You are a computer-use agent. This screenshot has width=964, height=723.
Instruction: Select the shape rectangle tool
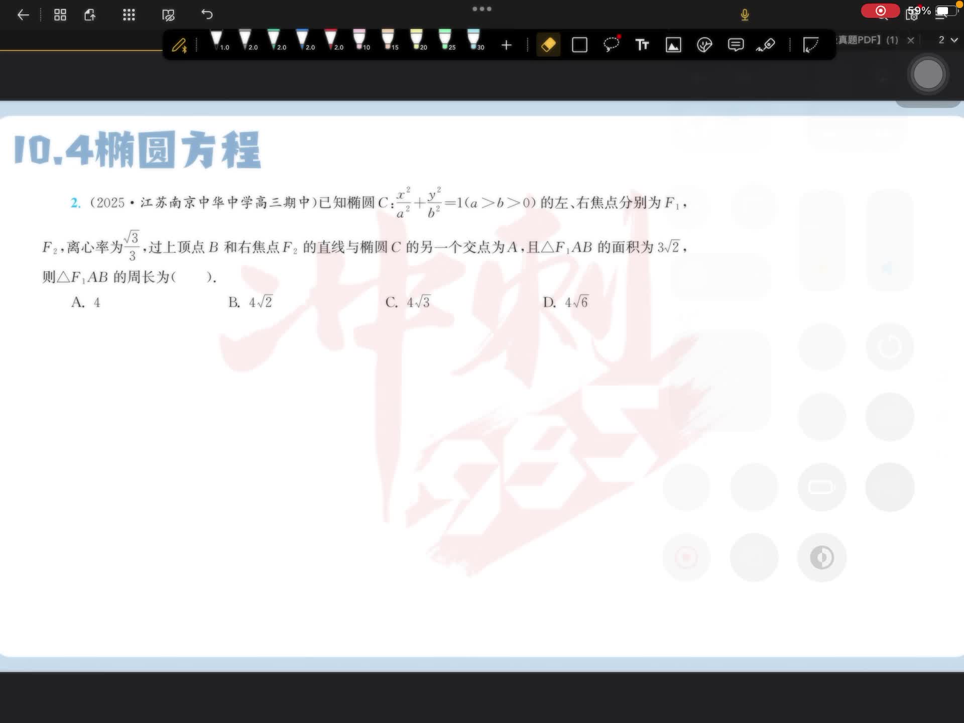(x=579, y=45)
